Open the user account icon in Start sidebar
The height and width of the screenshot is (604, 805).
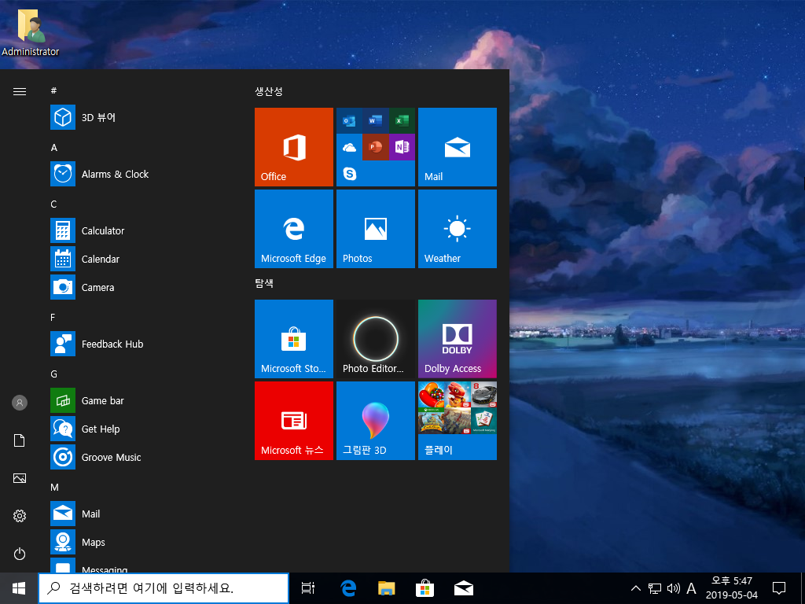tap(20, 403)
